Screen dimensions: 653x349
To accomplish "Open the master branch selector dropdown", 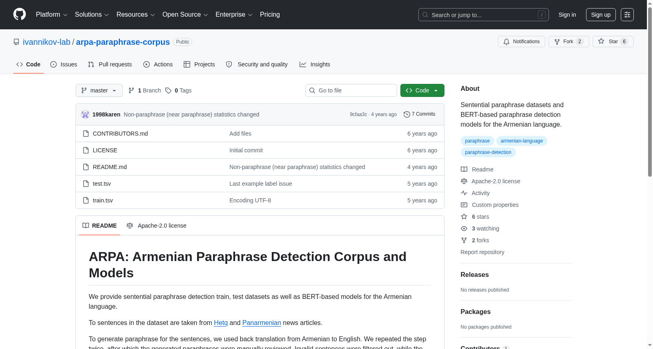I will 99,90.
